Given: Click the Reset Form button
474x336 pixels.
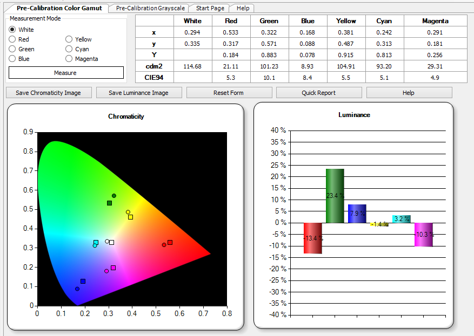Looking at the screenshot, I should pos(229,93).
